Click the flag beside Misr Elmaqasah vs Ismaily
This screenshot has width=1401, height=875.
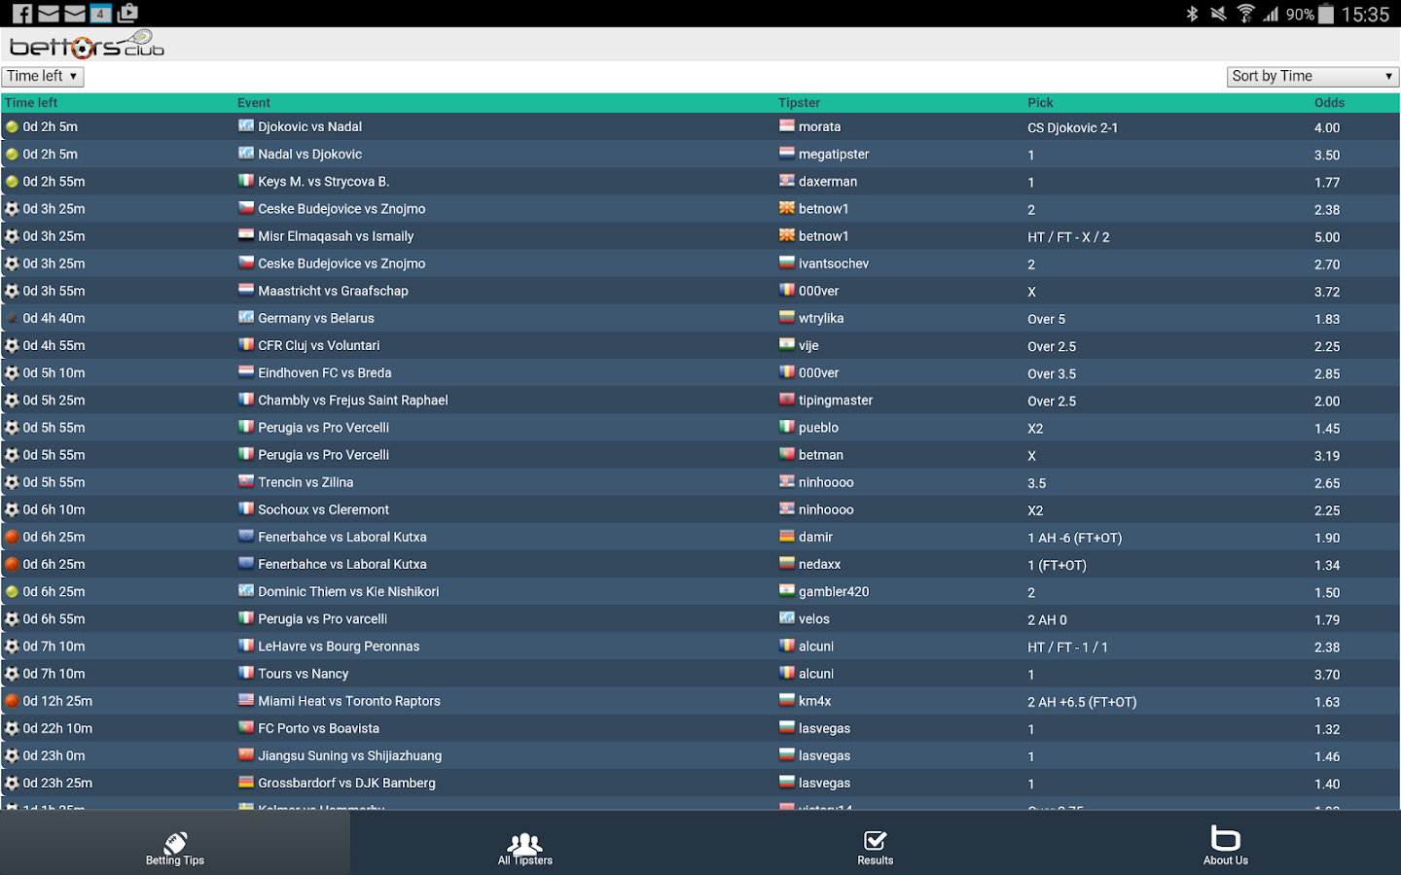(x=246, y=235)
